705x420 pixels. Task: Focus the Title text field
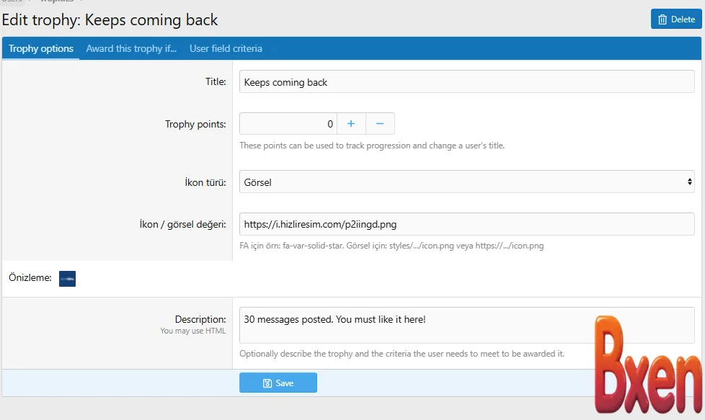(x=466, y=82)
